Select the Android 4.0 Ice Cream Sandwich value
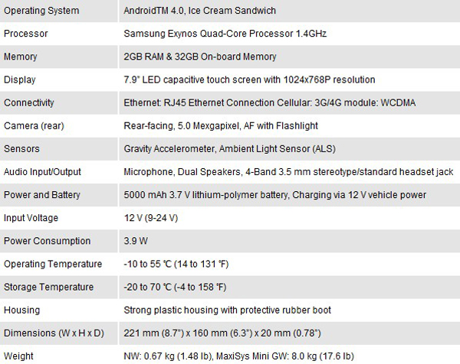460x364 pixels. [x=200, y=11]
